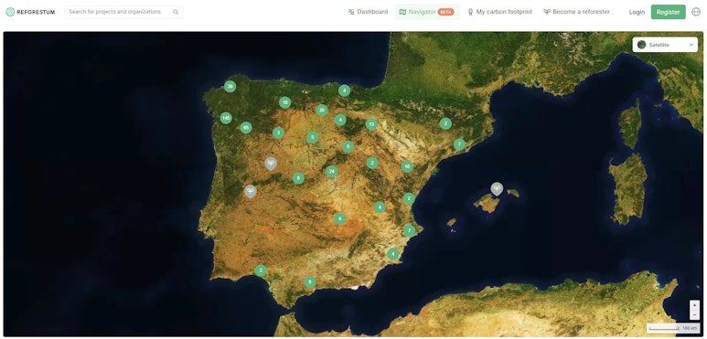707x339 pixels.
Task: Open the cluster marker labeled 24
Action: tap(332, 171)
